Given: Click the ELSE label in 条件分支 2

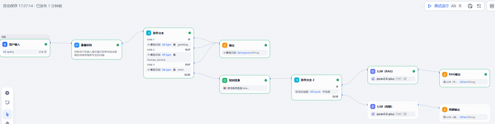Looking at the screenshot, I should click(x=336, y=97).
